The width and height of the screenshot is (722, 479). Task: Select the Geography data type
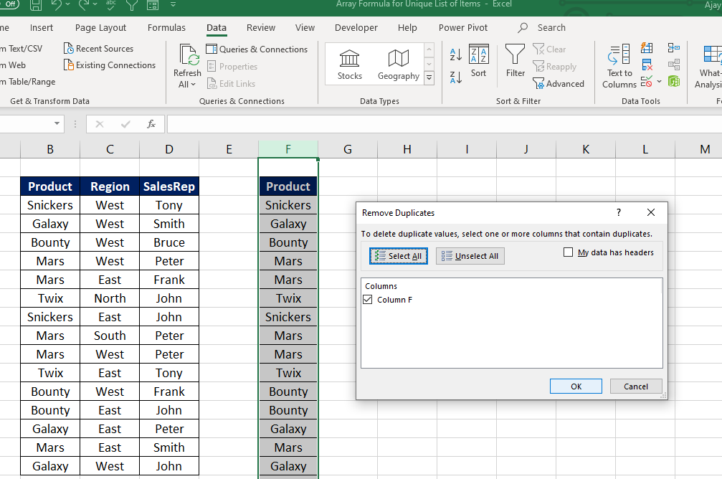tap(399, 65)
